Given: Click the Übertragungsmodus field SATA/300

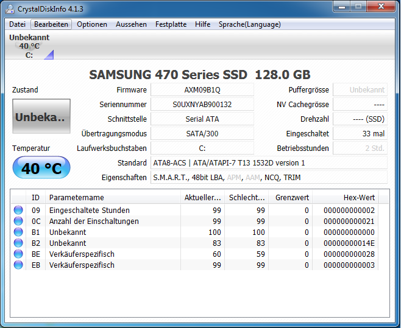Looking at the screenshot, I should [x=202, y=134].
